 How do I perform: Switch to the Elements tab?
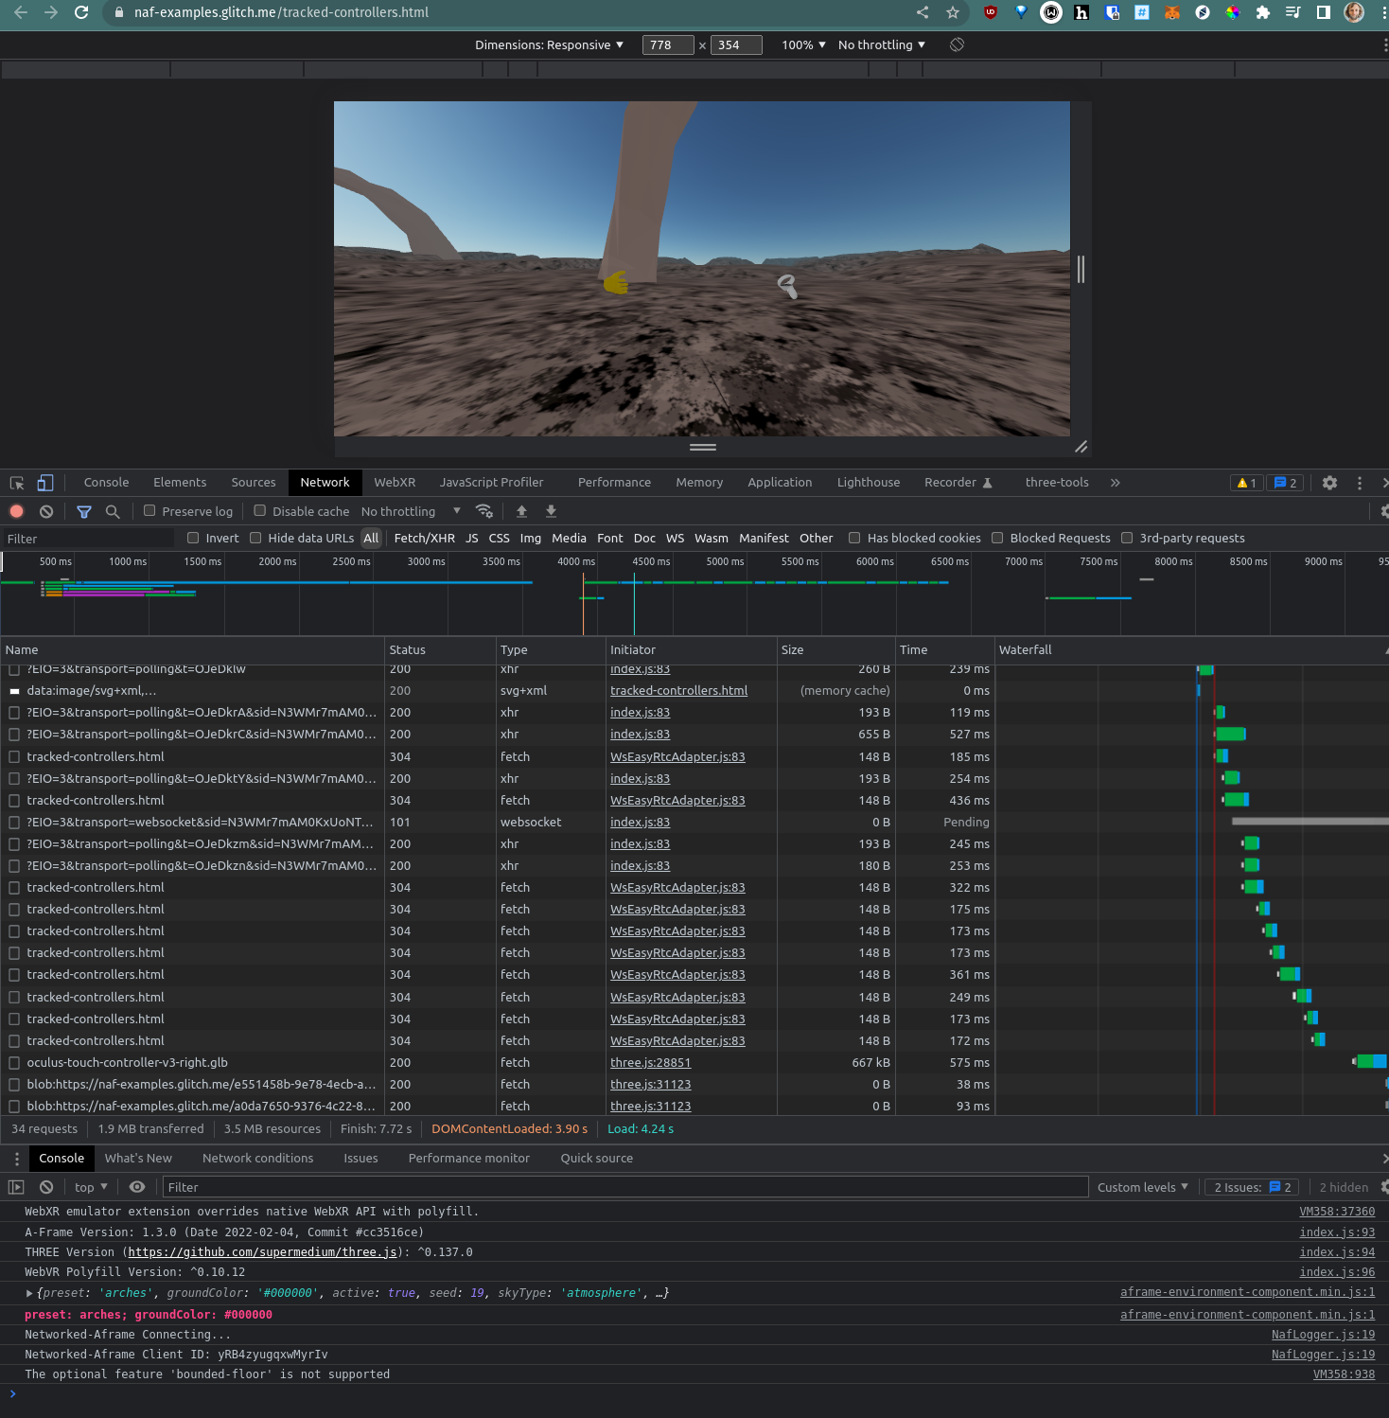(x=180, y=483)
